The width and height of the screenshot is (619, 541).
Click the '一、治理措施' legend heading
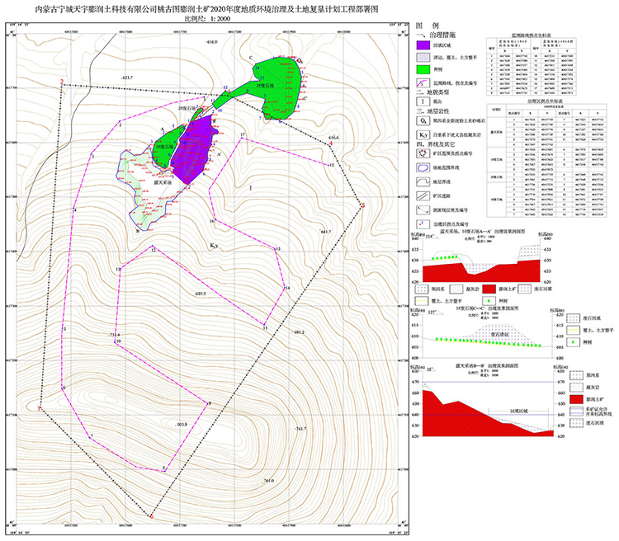pyautogui.click(x=437, y=35)
